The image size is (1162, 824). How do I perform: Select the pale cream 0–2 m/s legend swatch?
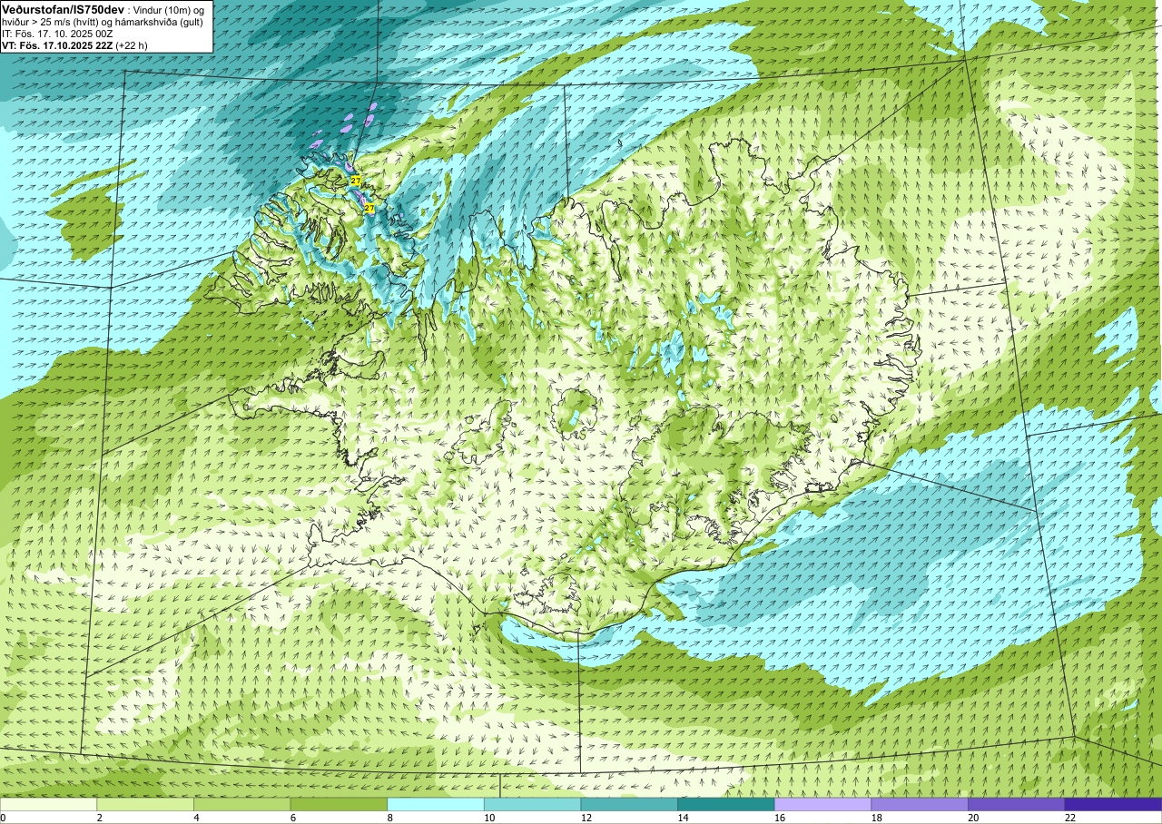[48, 804]
